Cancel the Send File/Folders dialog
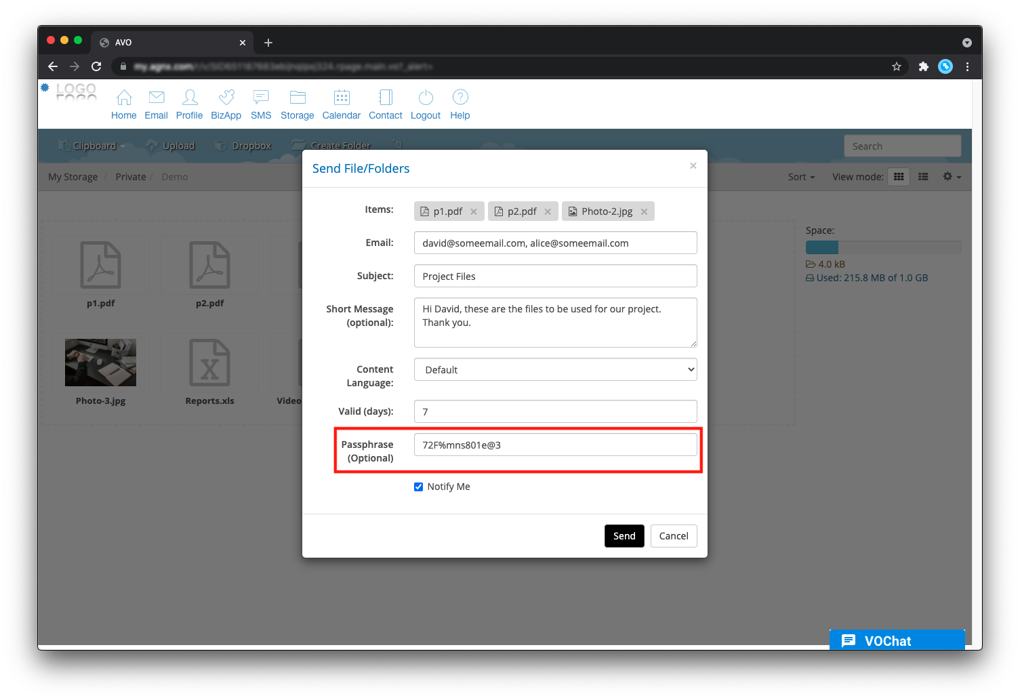1020x700 pixels. [674, 536]
